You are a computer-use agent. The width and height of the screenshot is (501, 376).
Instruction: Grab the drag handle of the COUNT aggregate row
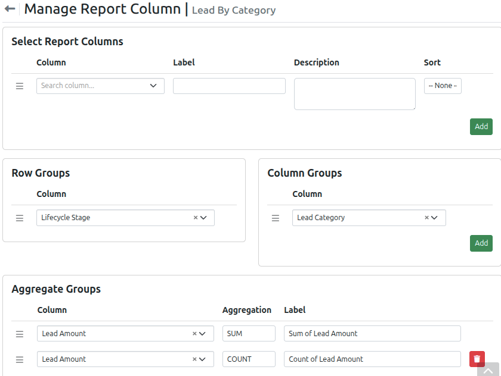click(20, 360)
